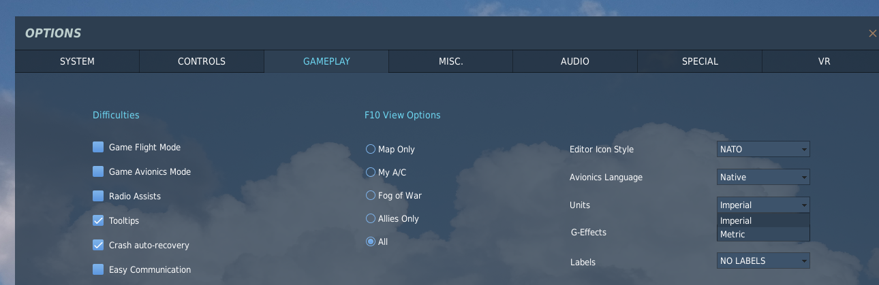Choose Metric from Units list
Viewport: 879px width, 285px height.
(763, 234)
